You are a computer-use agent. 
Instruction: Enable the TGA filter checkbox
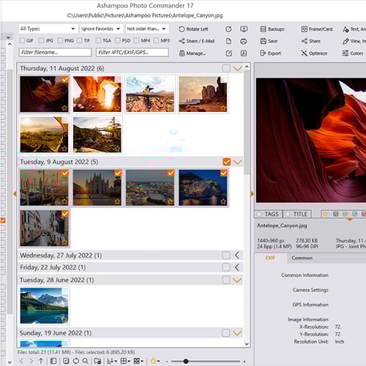pos(98,40)
